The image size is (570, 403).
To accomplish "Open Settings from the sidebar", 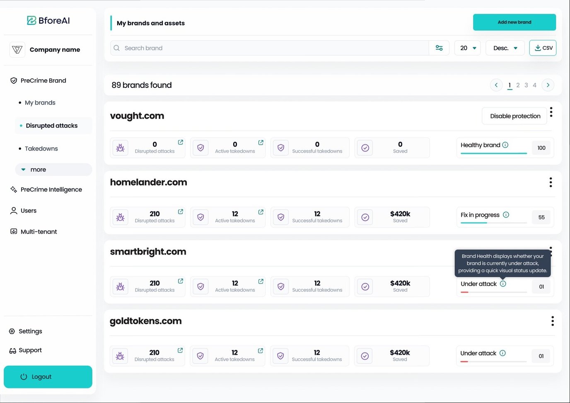I will coord(26,331).
